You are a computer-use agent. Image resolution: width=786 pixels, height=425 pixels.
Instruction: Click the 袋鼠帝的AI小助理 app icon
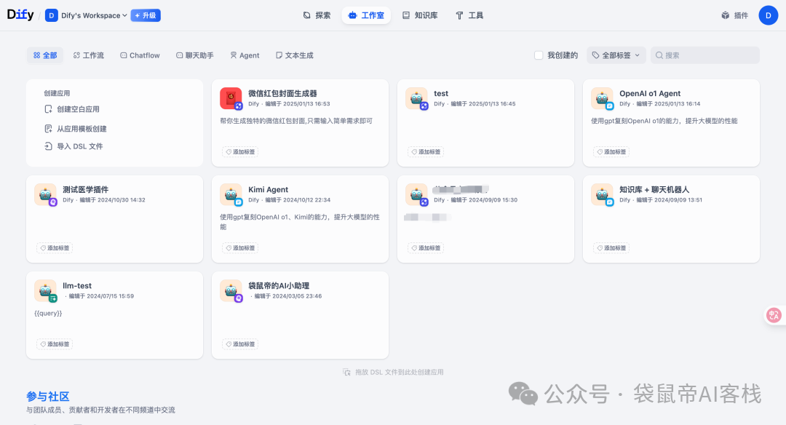pyautogui.click(x=231, y=290)
